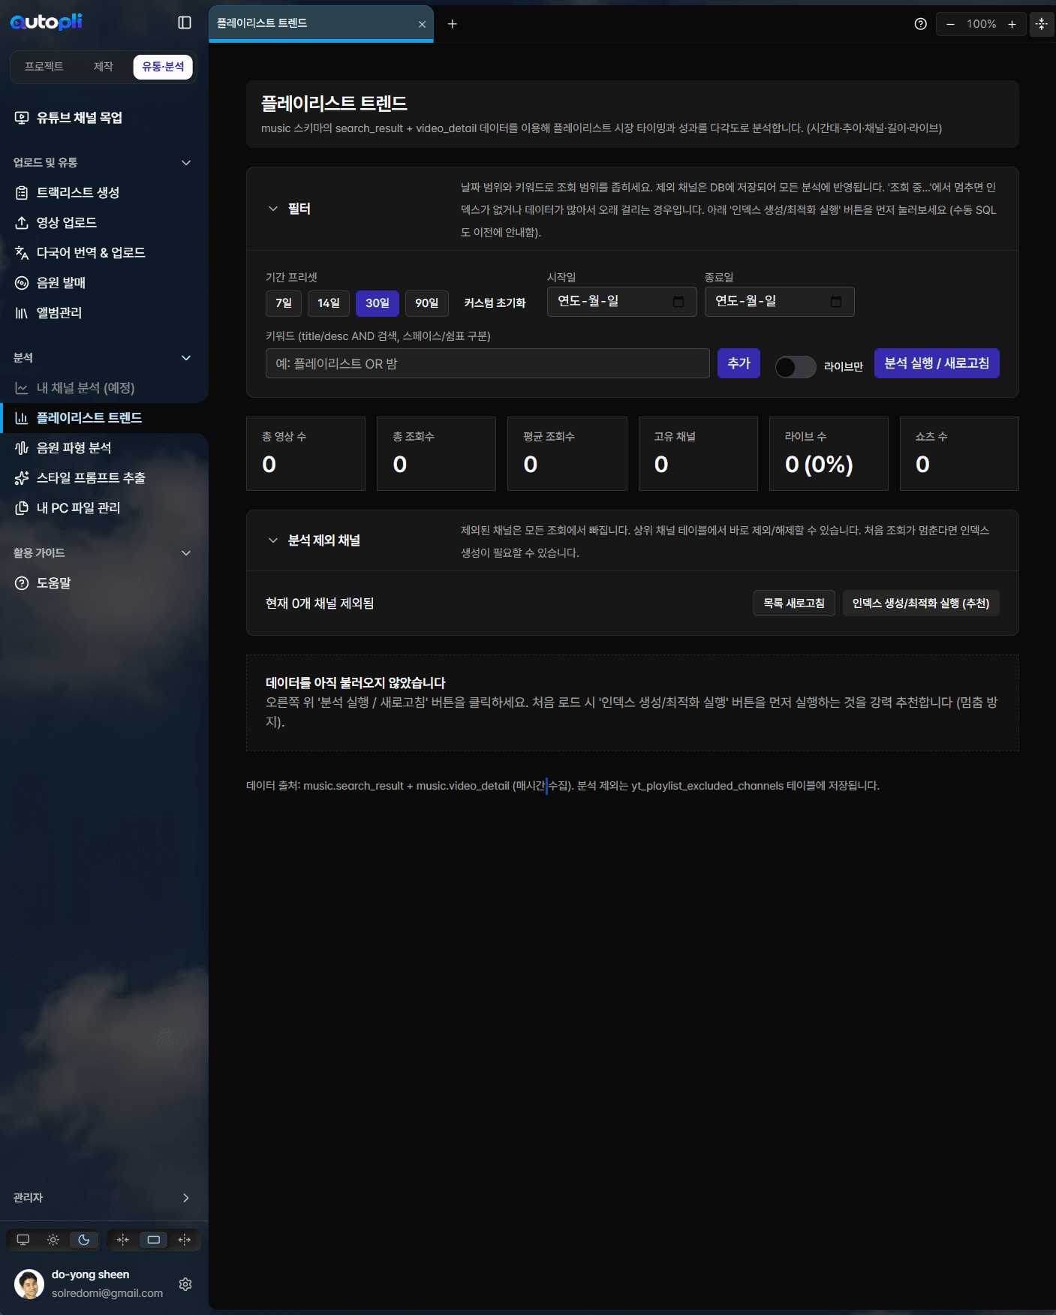This screenshot has height=1315, width=1056.
Task: Click the settings gear beside user email
Action: point(185,1284)
